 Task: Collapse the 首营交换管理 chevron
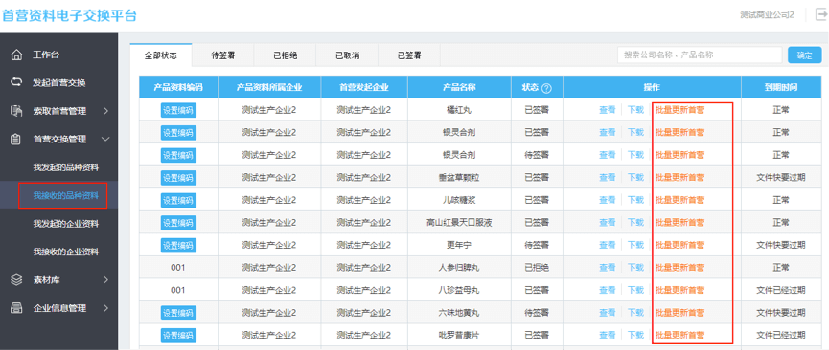(105, 140)
